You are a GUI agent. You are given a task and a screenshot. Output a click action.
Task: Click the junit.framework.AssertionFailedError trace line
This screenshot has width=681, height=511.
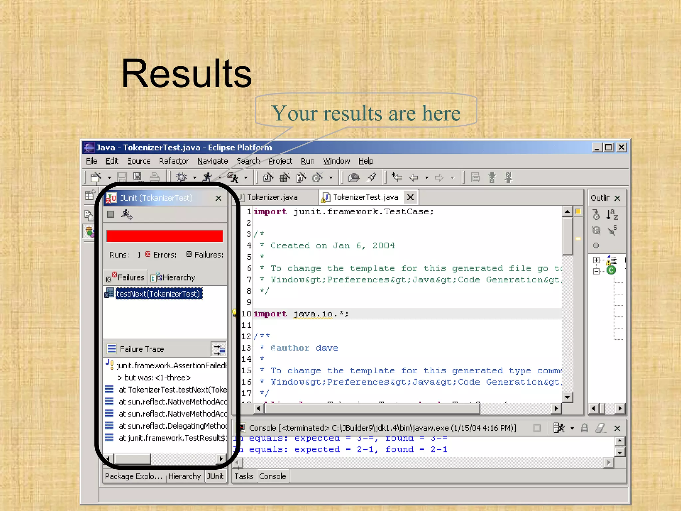pos(166,366)
